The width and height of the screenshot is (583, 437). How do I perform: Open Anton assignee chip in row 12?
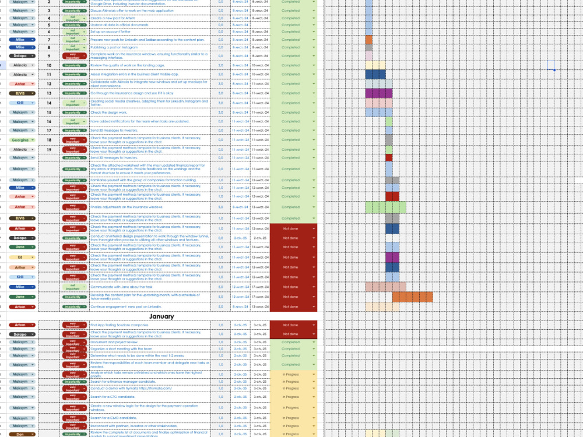click(x=22, y=84)
